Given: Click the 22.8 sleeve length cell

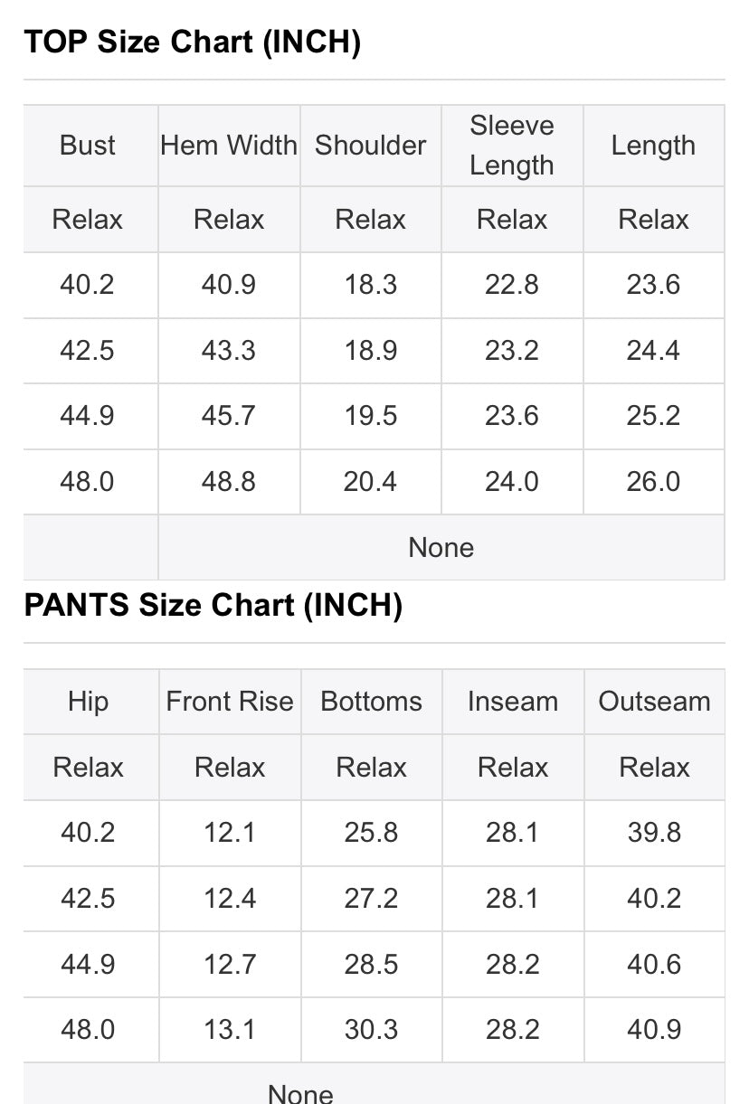Looking at the screenshot, I should click(x=512, y=285).
